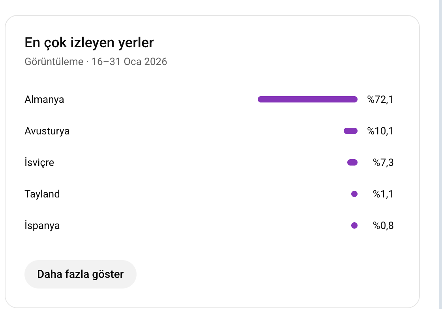Click the İsviçre purple bar
This screenshot has width=442, height=309.
[352, 162]
